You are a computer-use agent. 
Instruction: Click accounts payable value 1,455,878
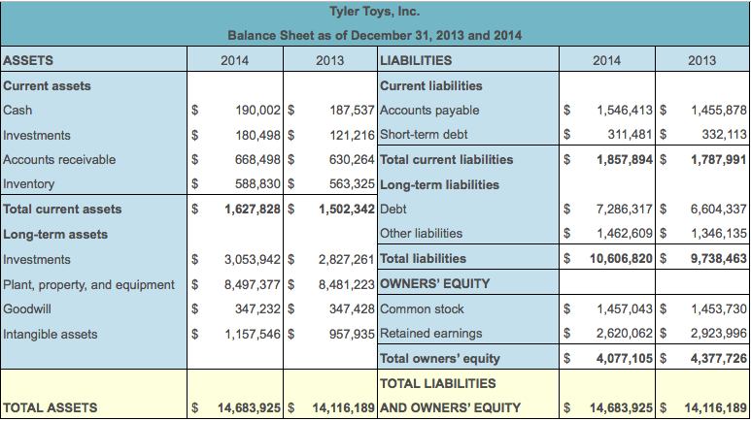pos(718,110)
